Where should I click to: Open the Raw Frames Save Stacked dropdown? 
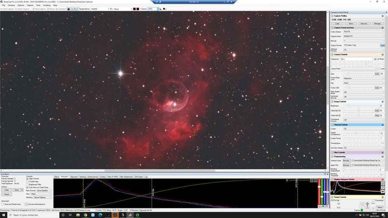[44, 190]
